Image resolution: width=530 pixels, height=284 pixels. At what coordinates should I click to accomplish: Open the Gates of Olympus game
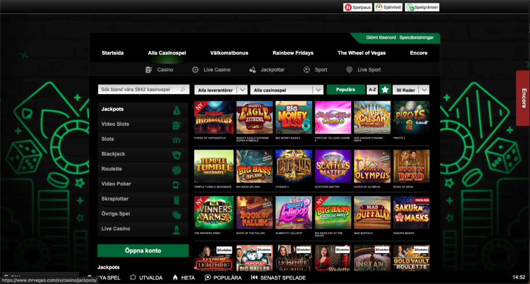point(372,166)
